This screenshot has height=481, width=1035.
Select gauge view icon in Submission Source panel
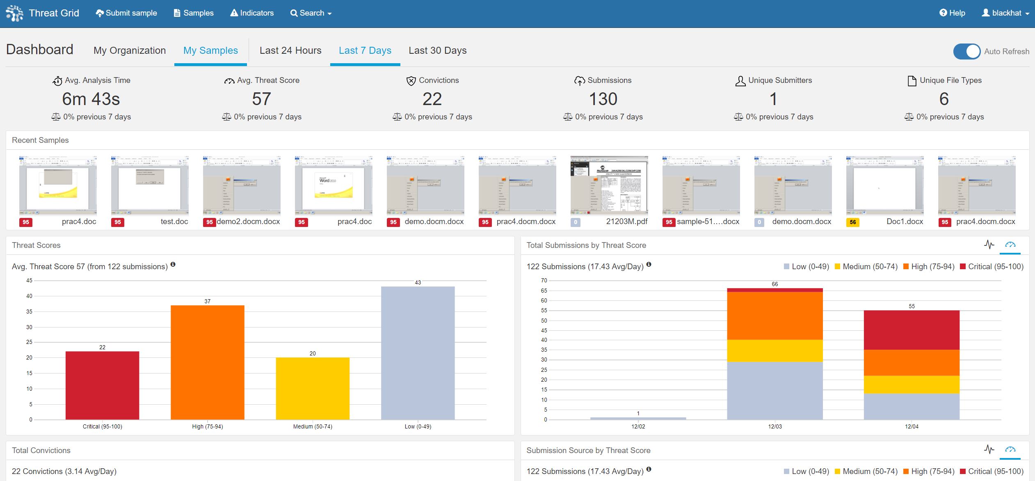point(1010,450)
